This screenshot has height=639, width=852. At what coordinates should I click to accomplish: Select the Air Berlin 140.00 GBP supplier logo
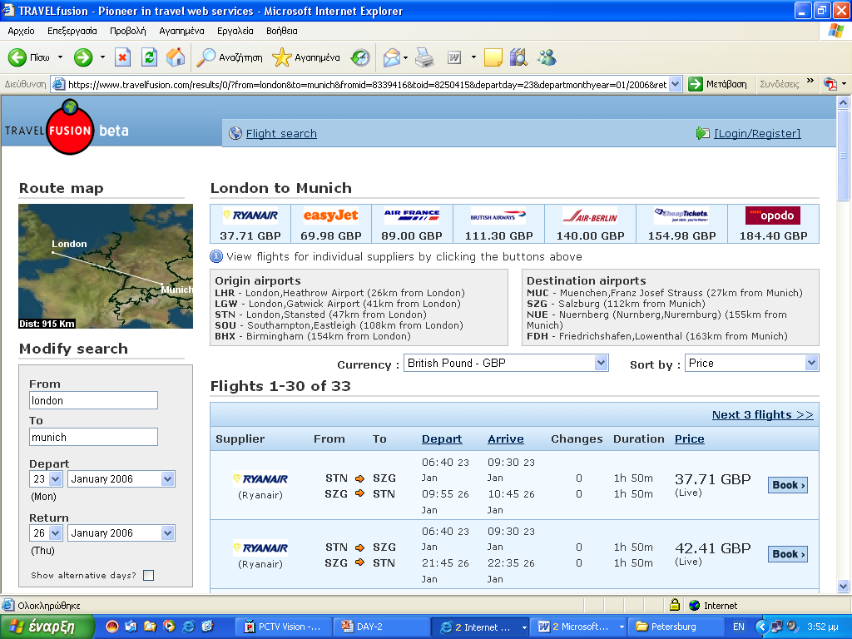[590, 216]
